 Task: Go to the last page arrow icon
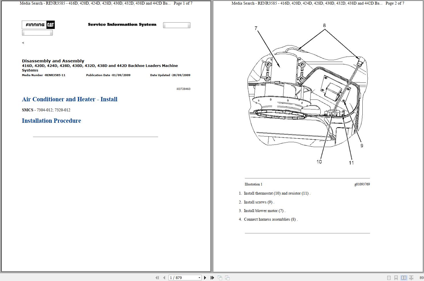(x=212, y=278)
